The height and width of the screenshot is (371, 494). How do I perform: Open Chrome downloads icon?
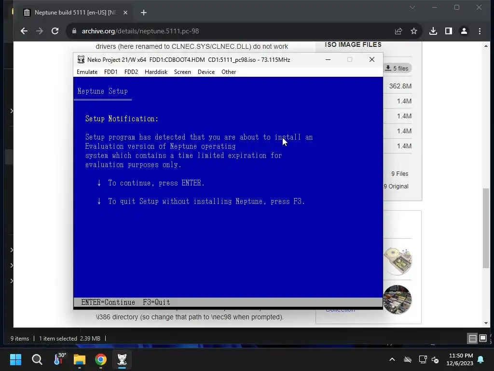[x=433, y=31]
